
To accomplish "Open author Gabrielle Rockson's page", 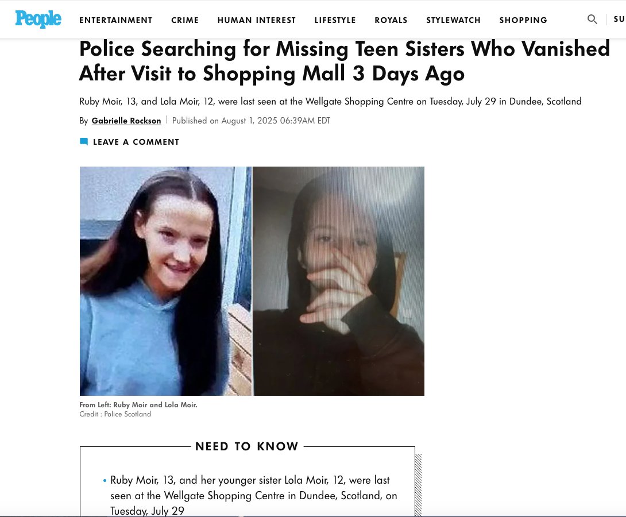I will coord(126,121).
